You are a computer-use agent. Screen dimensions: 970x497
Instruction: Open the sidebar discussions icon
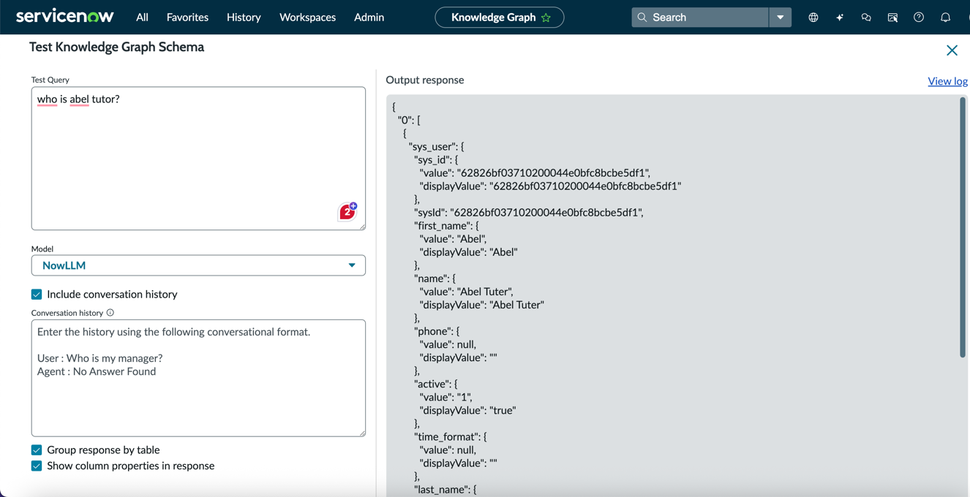tap(892, 17)
